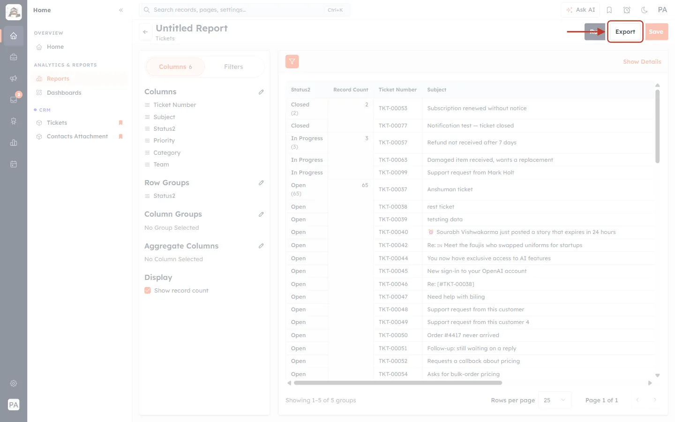Edit Aggregate Columns using its pencil icon
Viewport: 675px width, 422px height.
(261, 246)
